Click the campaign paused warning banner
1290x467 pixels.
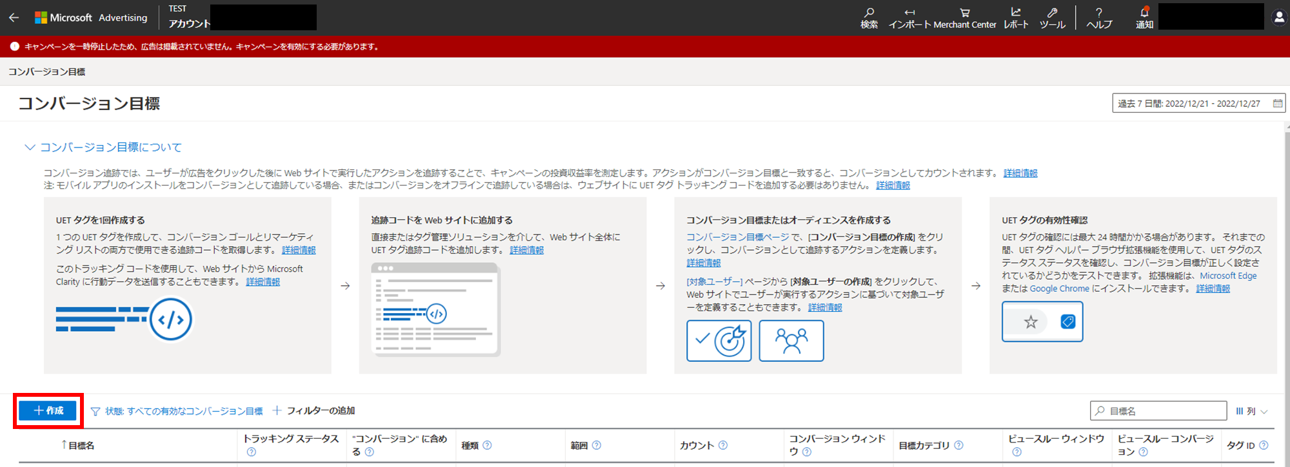pos(645,46)
